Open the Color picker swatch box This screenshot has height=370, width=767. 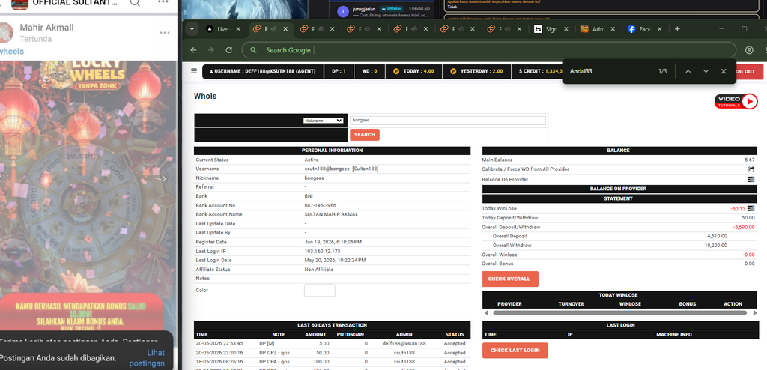click(319, 290)
